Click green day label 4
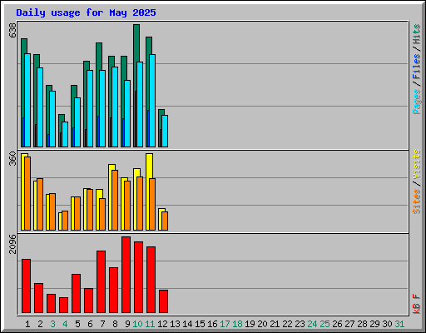 (x=65, y=324)
